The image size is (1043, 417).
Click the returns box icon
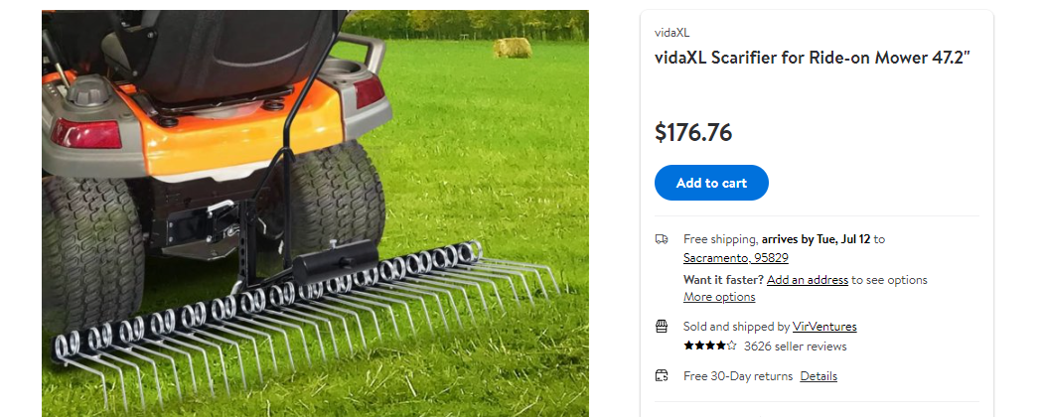(x=662, y=375)
